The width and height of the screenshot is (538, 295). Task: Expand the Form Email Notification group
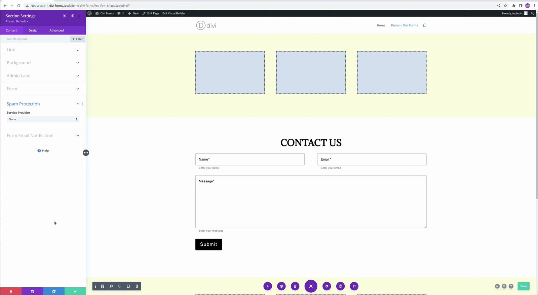(x=43, y=135)
